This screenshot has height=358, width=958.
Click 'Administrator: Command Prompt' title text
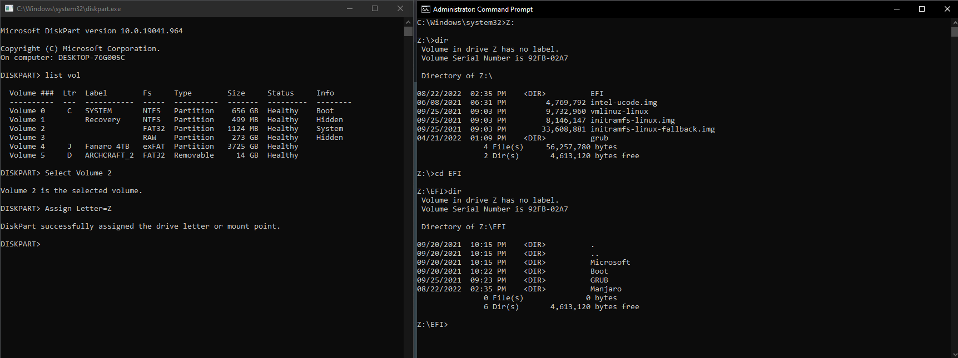483,9
